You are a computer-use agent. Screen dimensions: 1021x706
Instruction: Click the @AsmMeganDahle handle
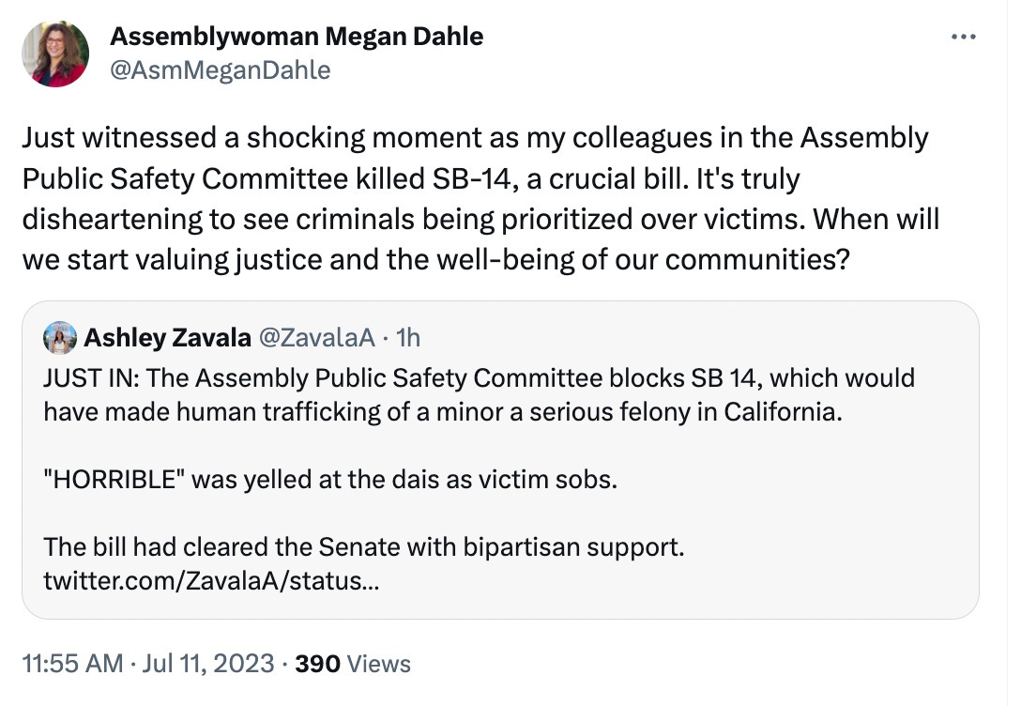[221, 70]
